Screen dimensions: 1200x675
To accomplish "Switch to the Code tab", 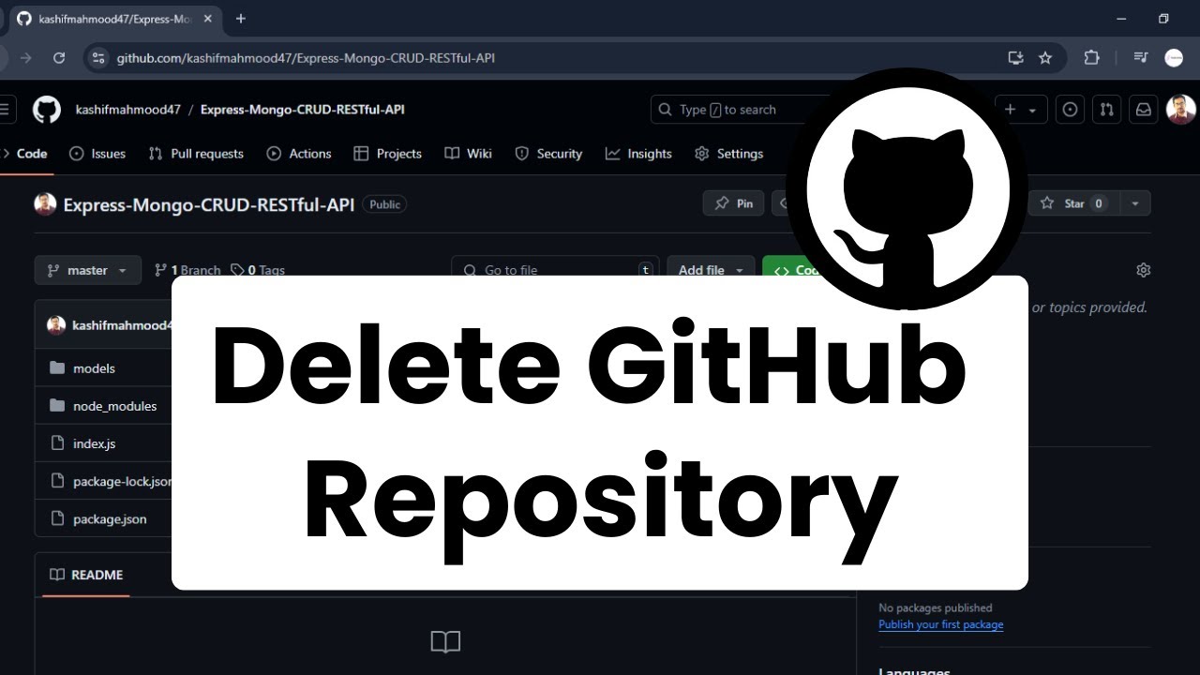I will tap(25, 154).
